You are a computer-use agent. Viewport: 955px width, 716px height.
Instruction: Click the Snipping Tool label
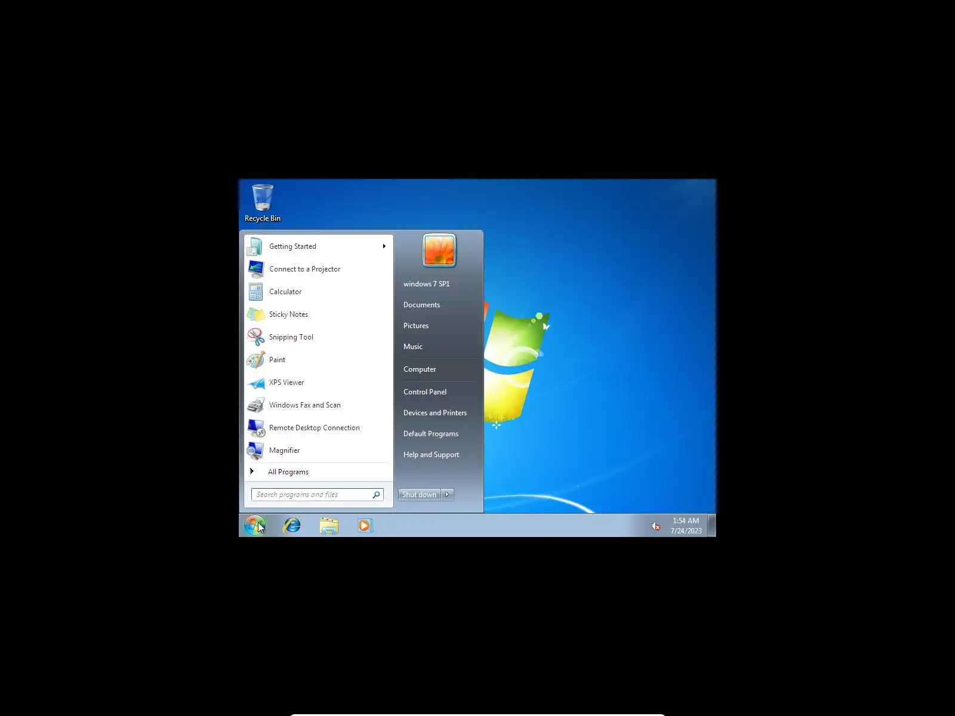click(291, 337)
